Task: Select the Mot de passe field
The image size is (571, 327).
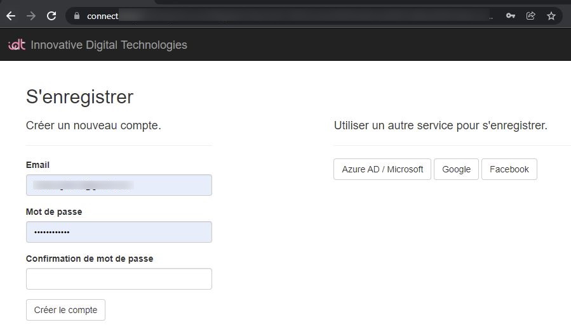Action: pyautogui.click(x=119, y=232)
